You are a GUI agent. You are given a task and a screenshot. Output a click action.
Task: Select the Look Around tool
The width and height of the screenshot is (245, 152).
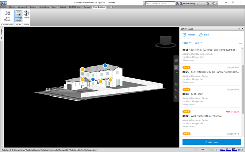click(176, 84)
